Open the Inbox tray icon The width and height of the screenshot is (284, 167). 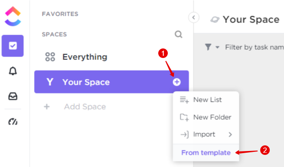point(13,96)
